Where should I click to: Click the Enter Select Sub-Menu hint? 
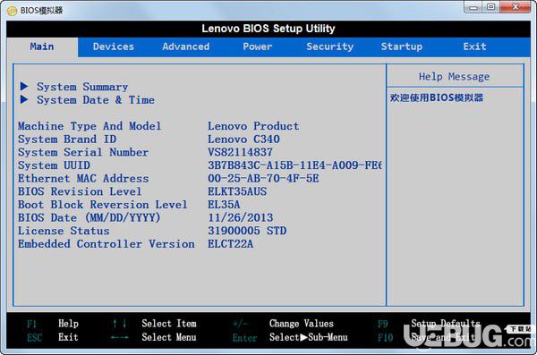290,337
